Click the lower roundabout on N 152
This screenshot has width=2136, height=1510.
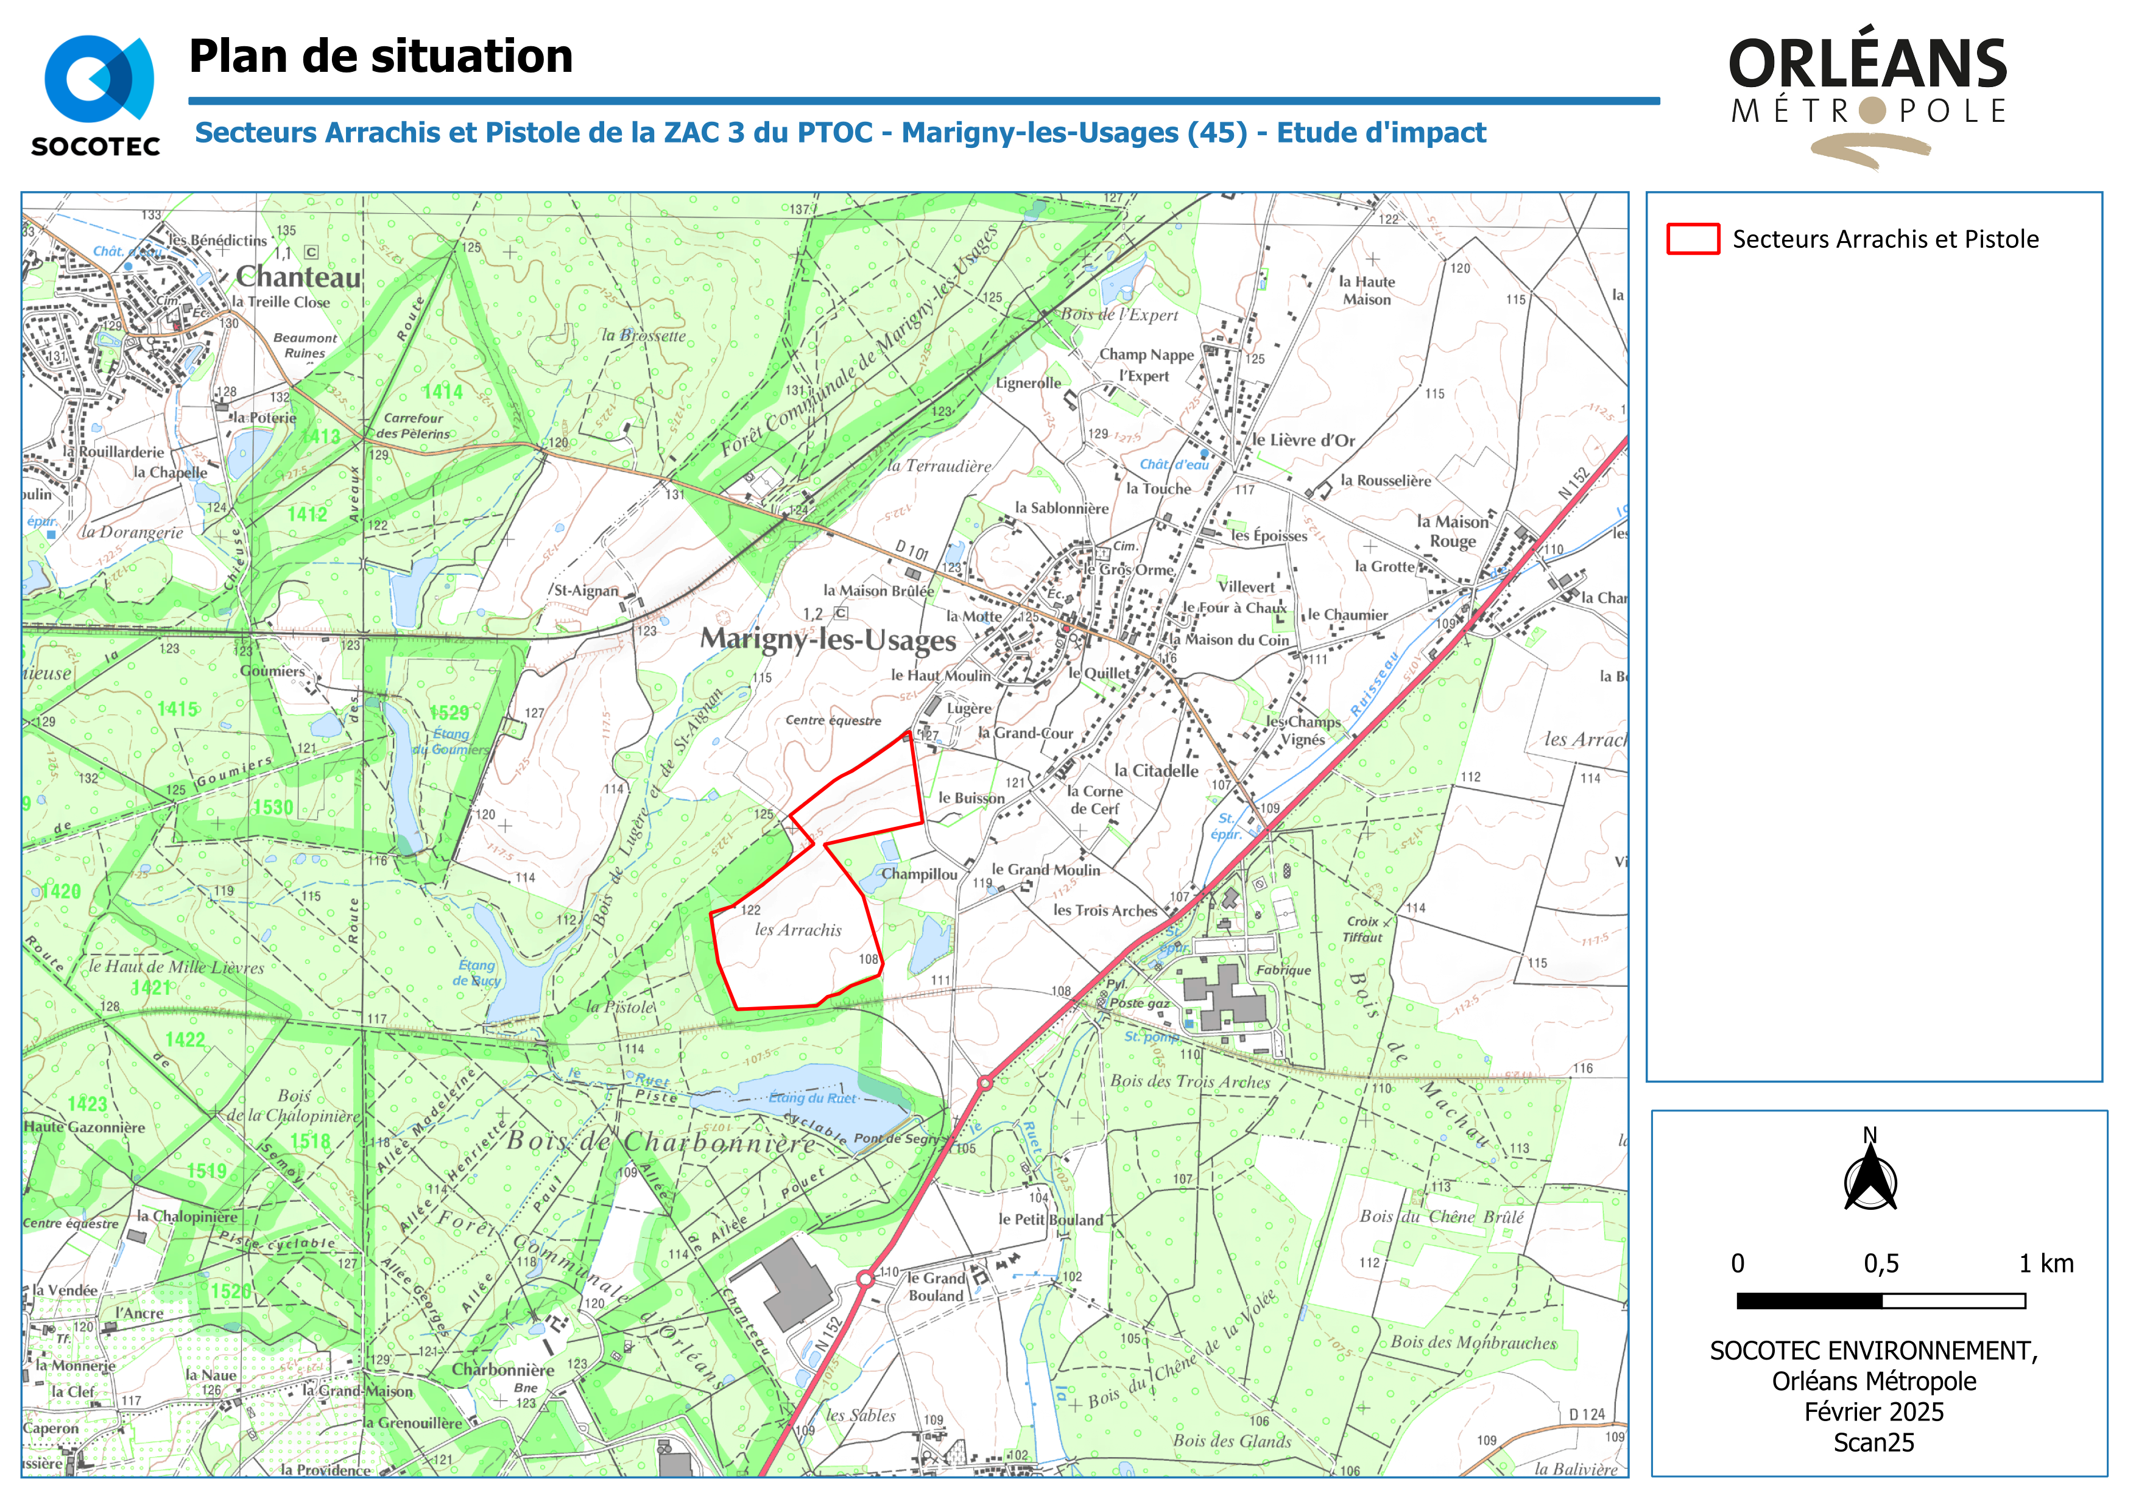pyautogui.click(x=865, y=1280)
